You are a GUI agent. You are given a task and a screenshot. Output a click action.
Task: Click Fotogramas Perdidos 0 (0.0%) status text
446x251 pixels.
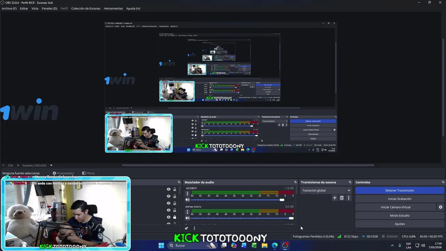coord(313,236)
